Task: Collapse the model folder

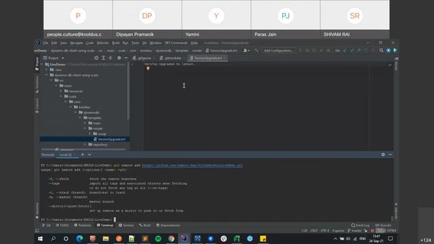Action: click(x=85, y=128)
